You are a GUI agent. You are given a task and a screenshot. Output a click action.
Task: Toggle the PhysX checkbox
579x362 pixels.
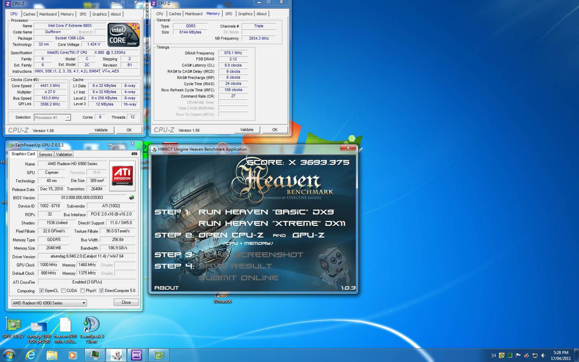tap(83, 290)
